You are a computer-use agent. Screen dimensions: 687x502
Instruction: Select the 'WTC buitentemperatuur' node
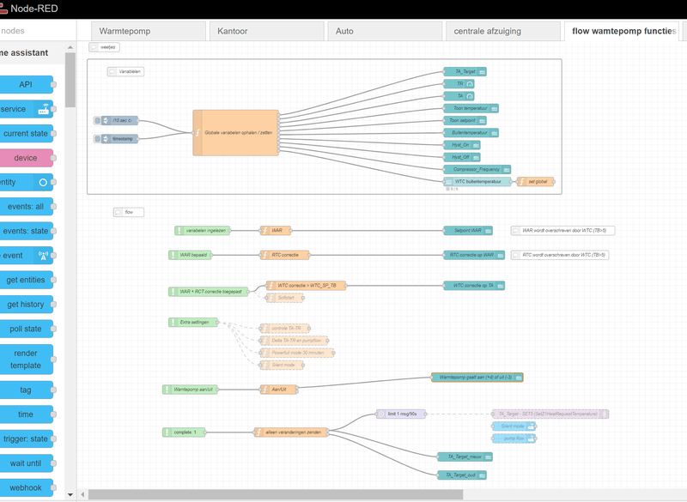point(477,182)
